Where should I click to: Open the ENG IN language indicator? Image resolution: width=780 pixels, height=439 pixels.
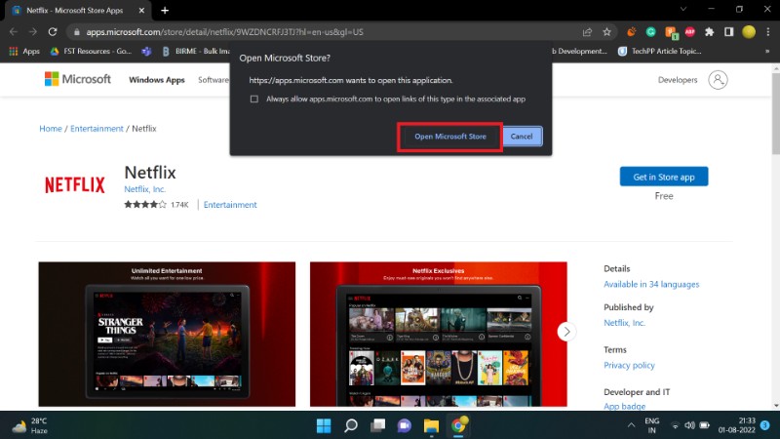(x=651, y=425)
